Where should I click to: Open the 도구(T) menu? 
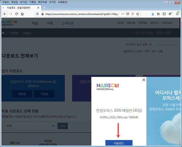coord(52,2)
